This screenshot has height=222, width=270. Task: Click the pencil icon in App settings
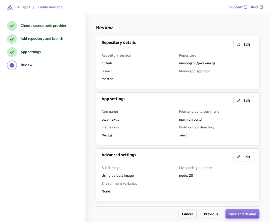pos(239,101)
